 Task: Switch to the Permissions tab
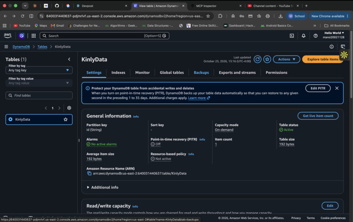(276, 73)
